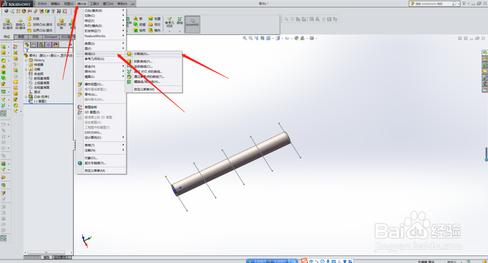Image resolution: width=488 pixels, height=263 pixels.
Task: Click the Revolved Boss/Base (旋转凸台/基体) tool
Action: click(x=20, y=24)
